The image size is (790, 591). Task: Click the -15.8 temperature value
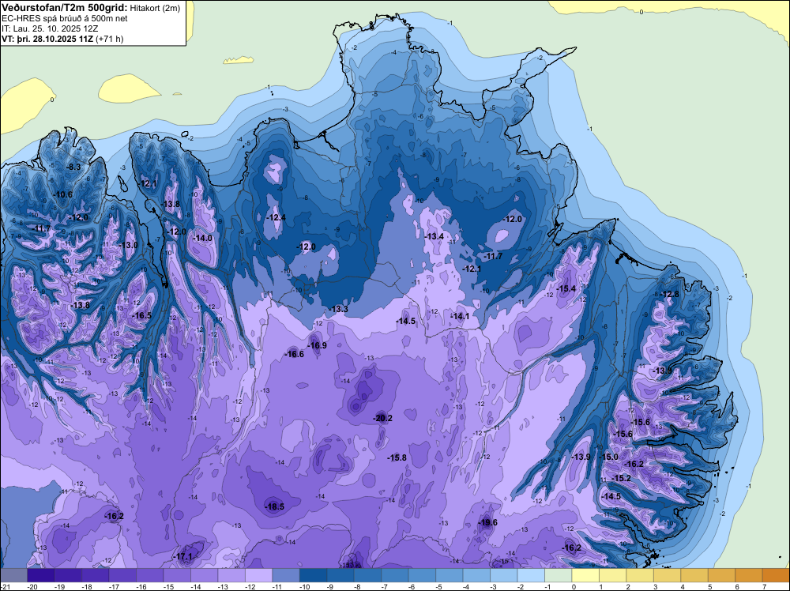click(x=397, y=457)
